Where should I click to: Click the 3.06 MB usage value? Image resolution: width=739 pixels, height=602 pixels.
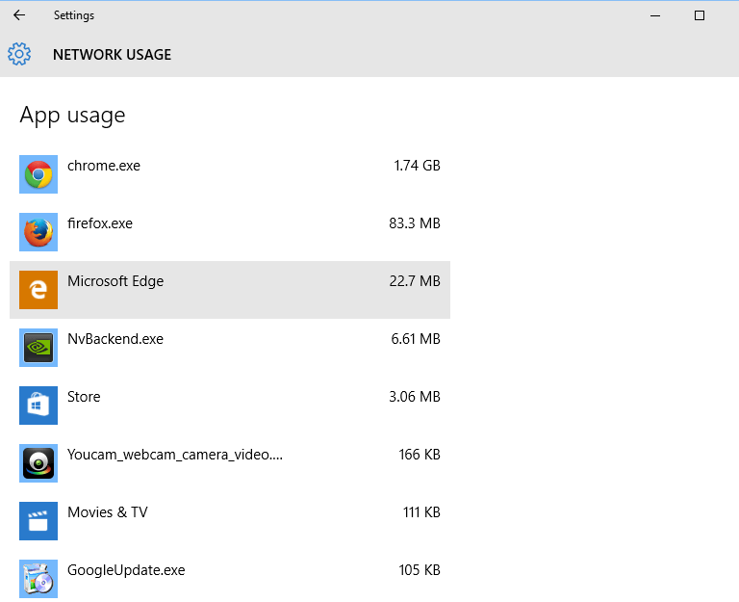click(x=415, y=397)
